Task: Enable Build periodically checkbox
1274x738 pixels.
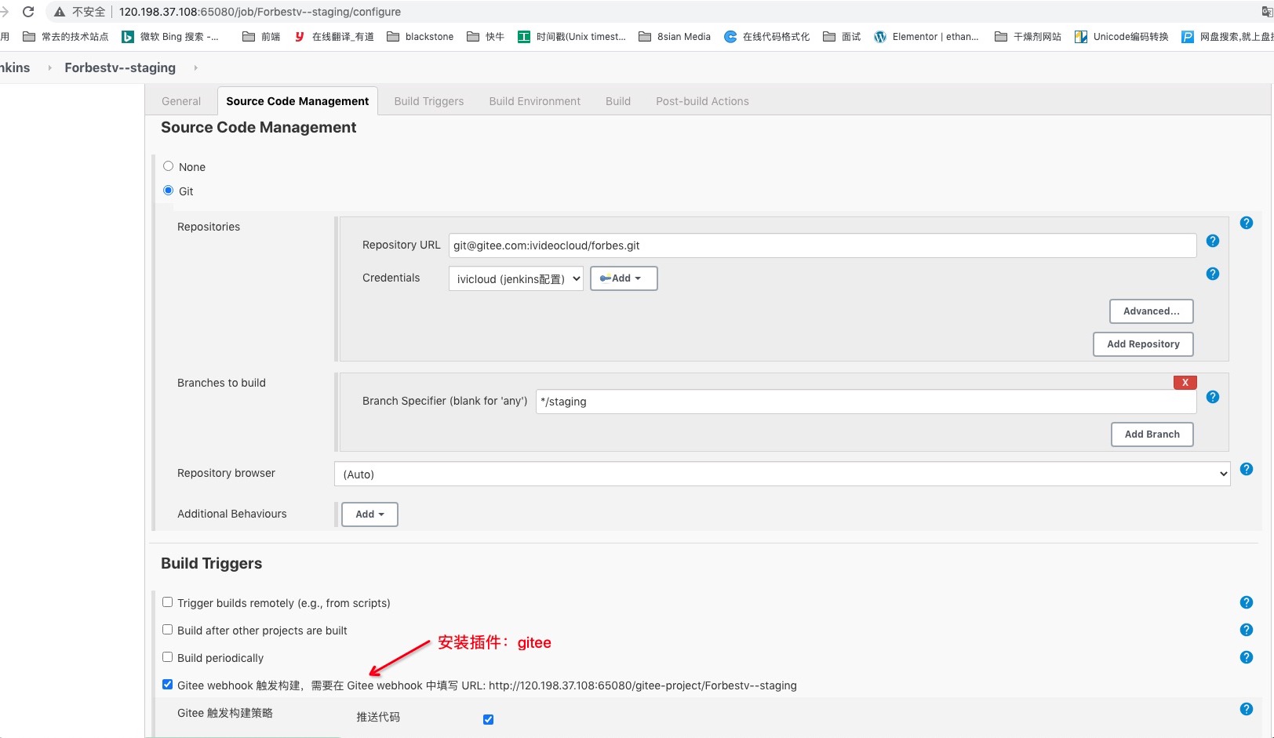Action: pyautogui.click(x=167, y=657)
